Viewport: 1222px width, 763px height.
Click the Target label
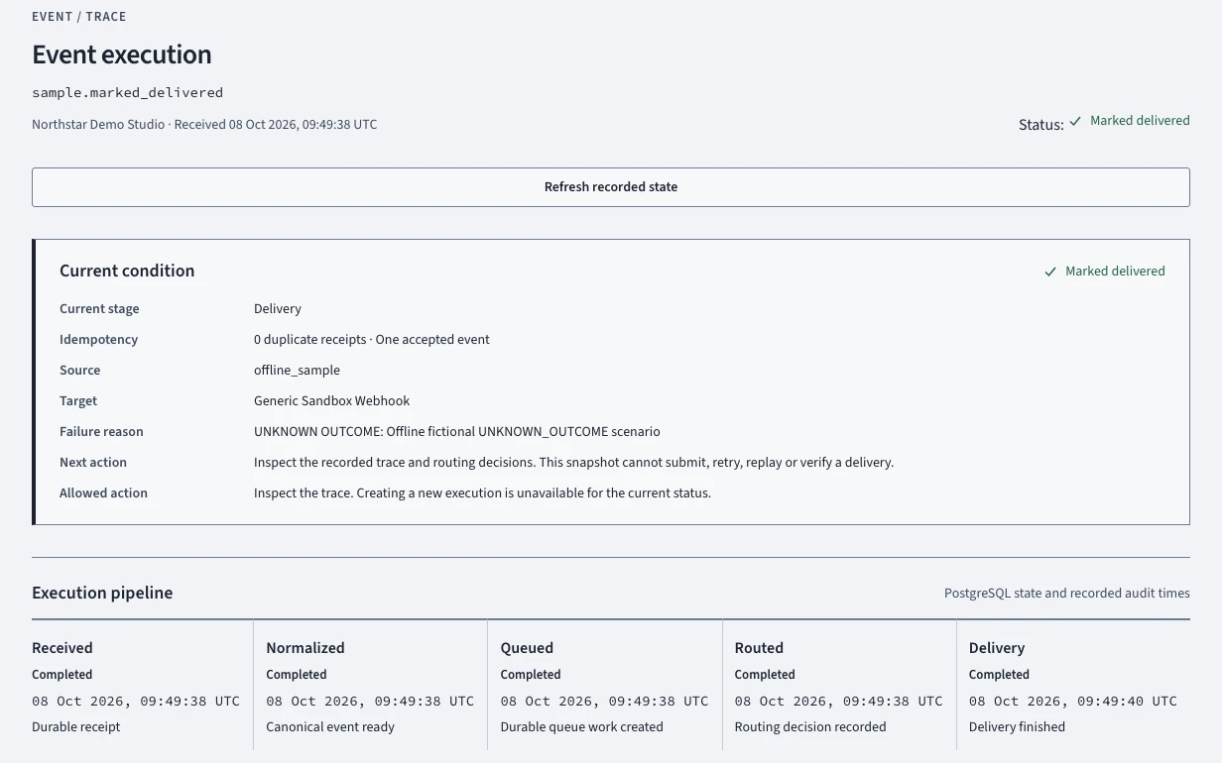[78, 401]
